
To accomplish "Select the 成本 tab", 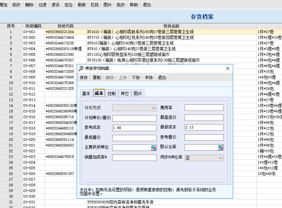I will click(99, 93).
